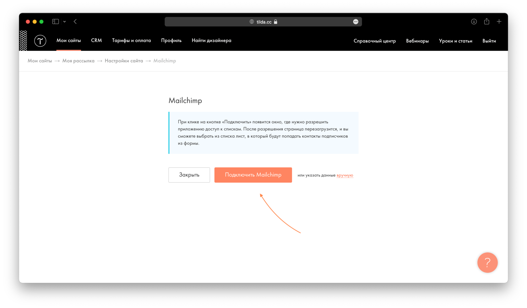The height and width of the screenshot is (308, 527).
Task: Go back with the Safari back arrow
Action: [x=75, y=22]
